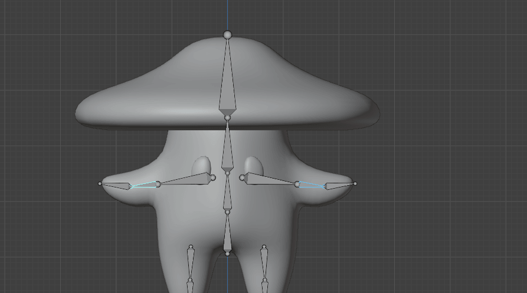527x293 pixels.
Task: Select the right hand bone at the arm's end
Action: coord(338,186)
